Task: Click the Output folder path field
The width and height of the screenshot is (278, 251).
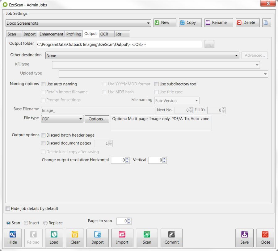Action: (119, 44)
